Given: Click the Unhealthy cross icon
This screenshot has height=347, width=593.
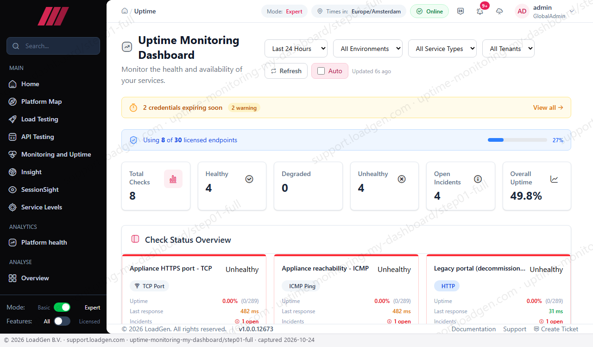Looking at the screenshot, I should tap(402, 179).
